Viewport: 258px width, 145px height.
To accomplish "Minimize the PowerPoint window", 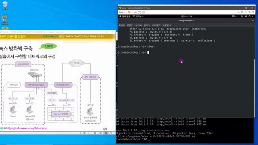I will 100,32.
